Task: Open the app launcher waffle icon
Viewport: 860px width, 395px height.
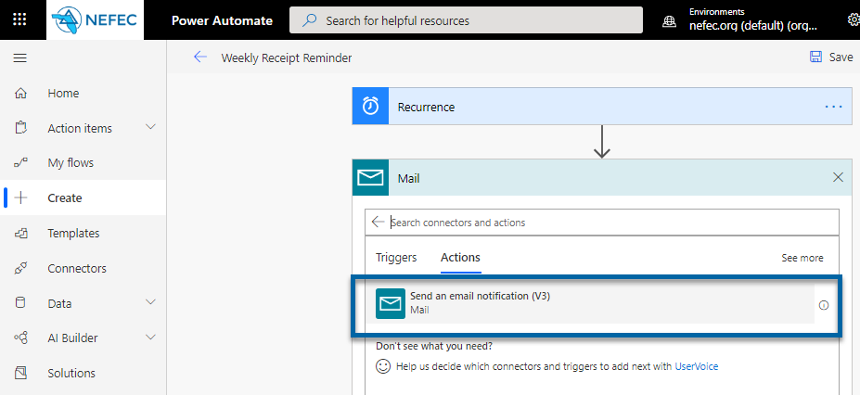Action: pyautogui.click(x=19, y=20)
